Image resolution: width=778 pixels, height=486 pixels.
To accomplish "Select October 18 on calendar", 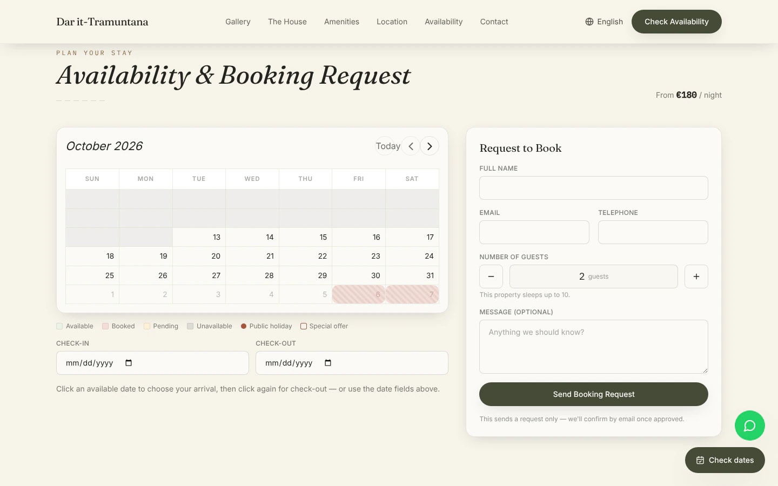I will (92, 256).
